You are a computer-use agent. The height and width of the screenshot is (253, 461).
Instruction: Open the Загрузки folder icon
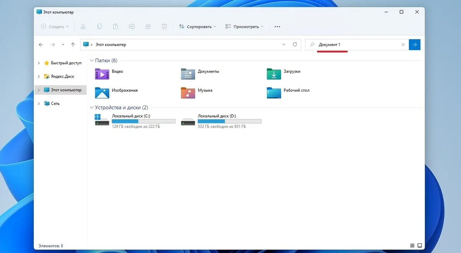tap(274, 73)
